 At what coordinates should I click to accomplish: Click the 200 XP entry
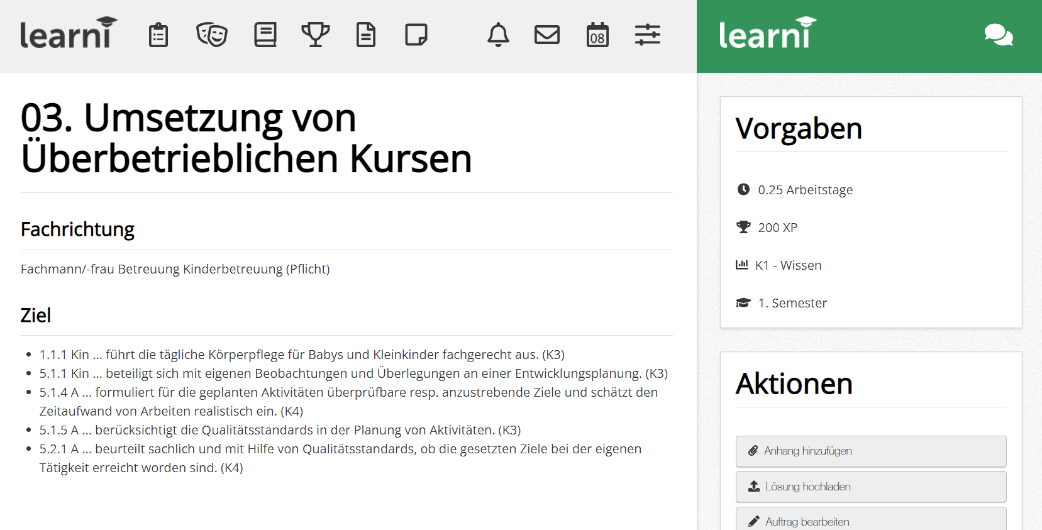[777, 228]
